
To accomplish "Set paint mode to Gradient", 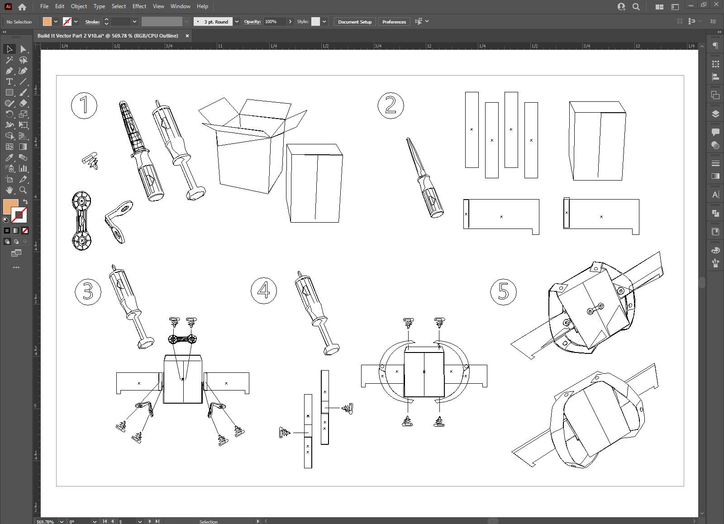I will pos(16,230).
